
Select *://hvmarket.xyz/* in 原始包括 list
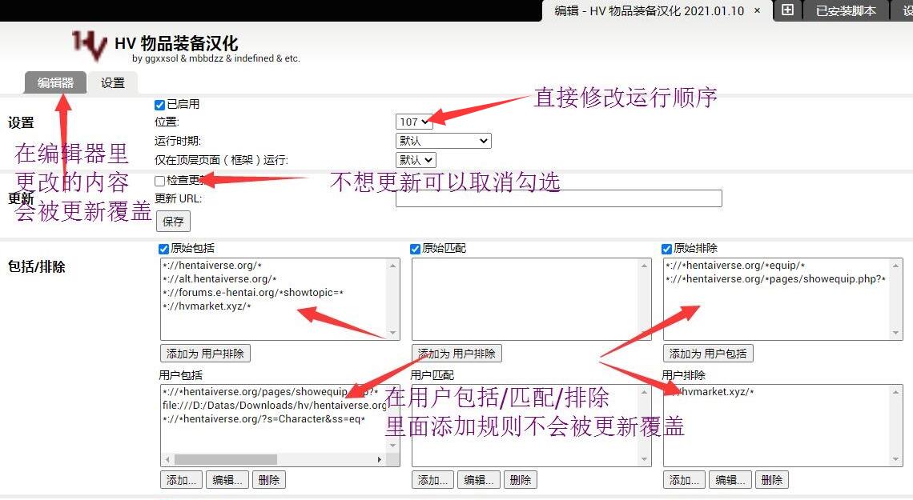pos(207,306)
